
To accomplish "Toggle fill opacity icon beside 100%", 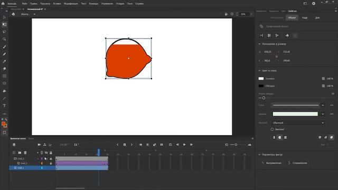I will coord(323,79).
